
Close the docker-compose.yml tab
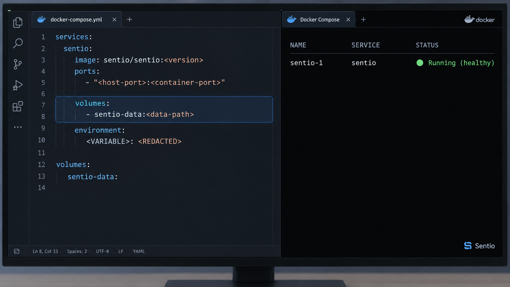point(114,20)
